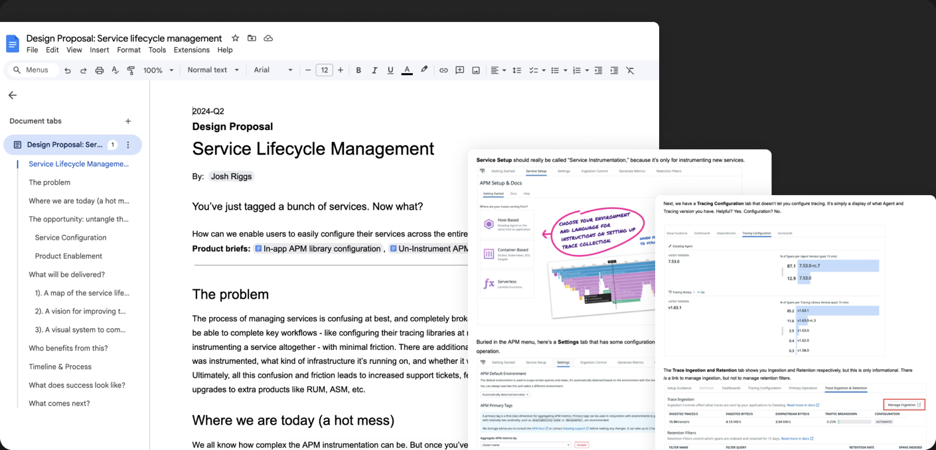Viewport: 936px width, 450px height.
Task: Increase the indent
Action: pyautogui.click(x=614, y=70)
